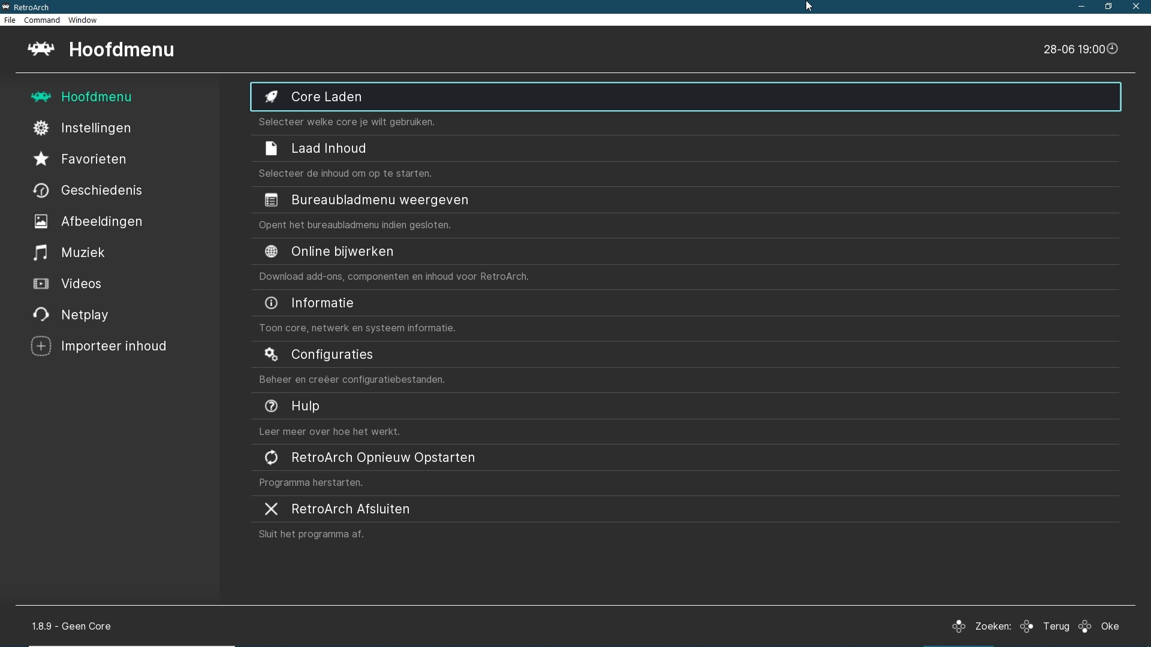This screenshot has height=647, width=1151.
Task: Click 'Sluit het programma af.' description
Action: (x=311, y=534)
